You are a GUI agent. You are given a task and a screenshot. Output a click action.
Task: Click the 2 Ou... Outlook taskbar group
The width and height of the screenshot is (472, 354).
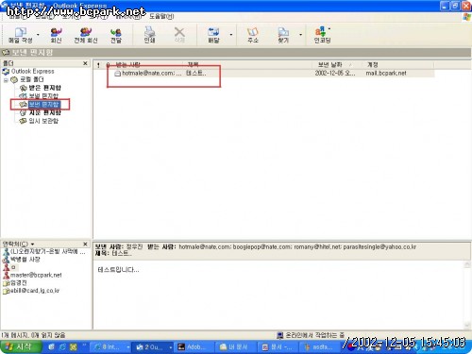click(x=151, y=347)
